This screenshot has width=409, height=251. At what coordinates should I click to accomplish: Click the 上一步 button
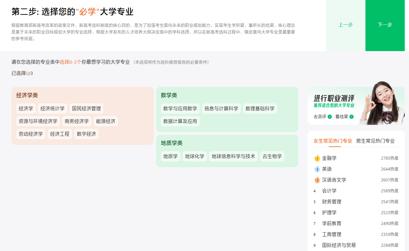tap(345, 25)
